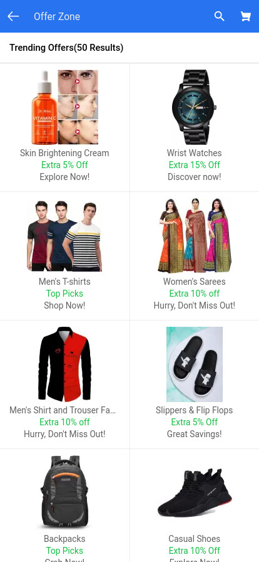The image size is (259, 562).
Task: Tap the Extra 15% Off watch offer
Action: [x=194, y=165]
